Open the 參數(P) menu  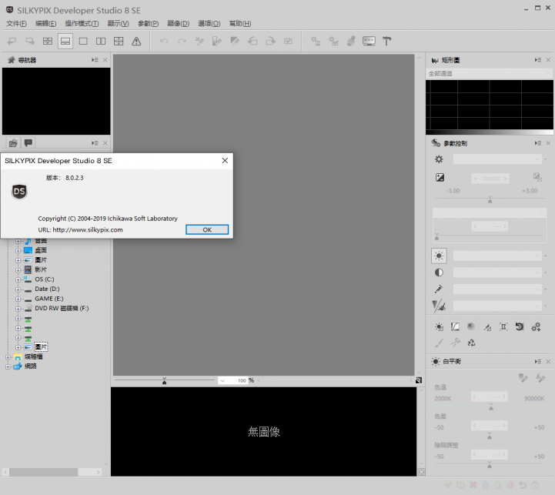coord(149,23)
